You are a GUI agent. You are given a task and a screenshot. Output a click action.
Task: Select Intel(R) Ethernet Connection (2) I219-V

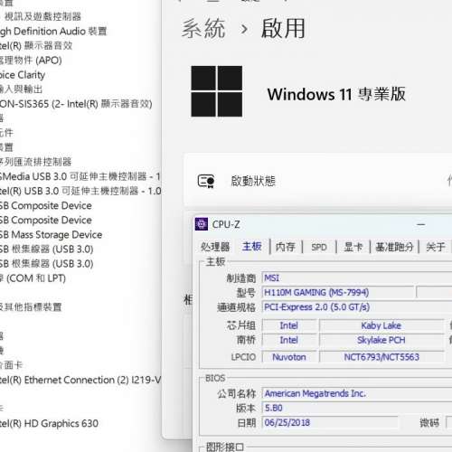tap(80, 380)
